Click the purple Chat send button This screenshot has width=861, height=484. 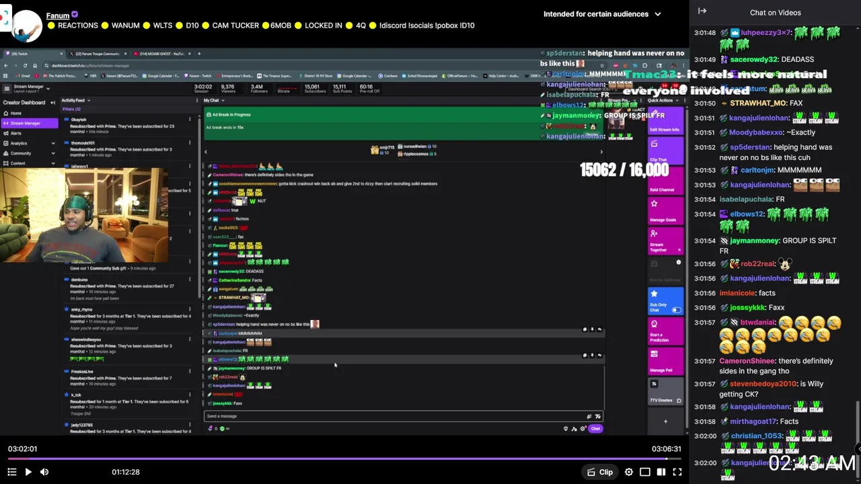[x=595, y=428]
